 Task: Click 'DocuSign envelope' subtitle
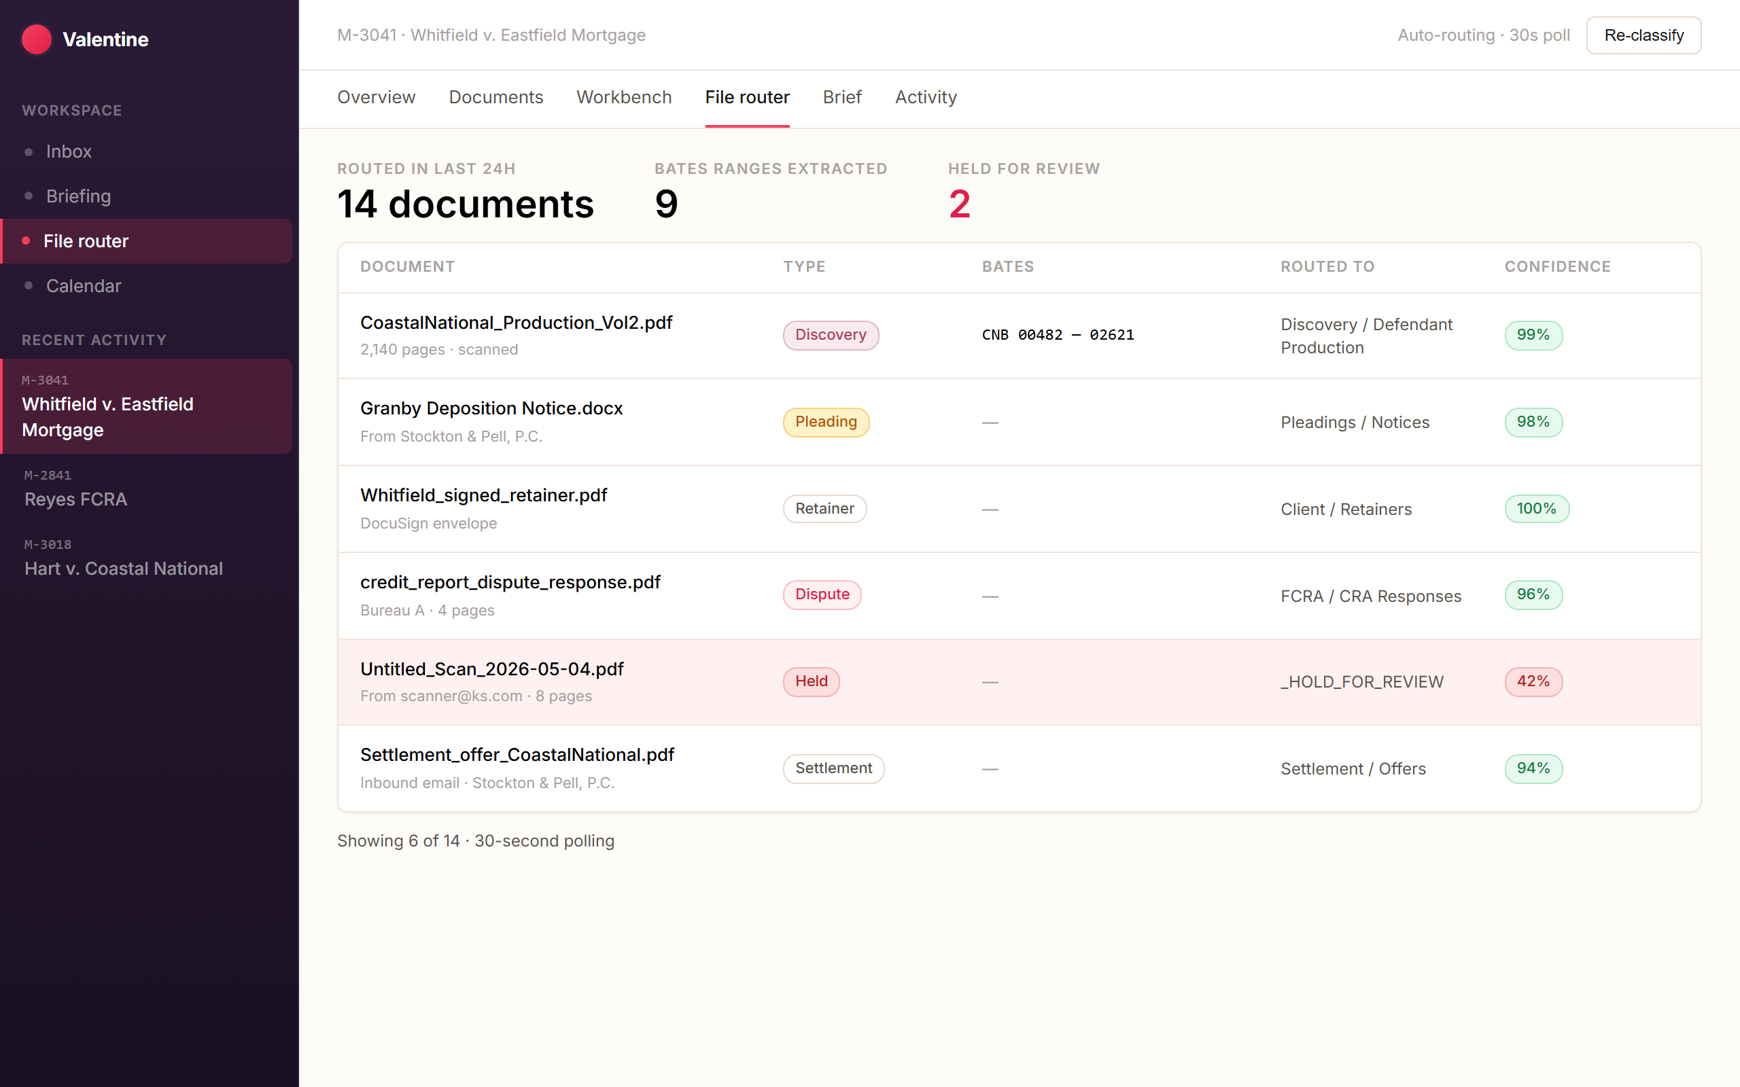click(x=428, y=524)
